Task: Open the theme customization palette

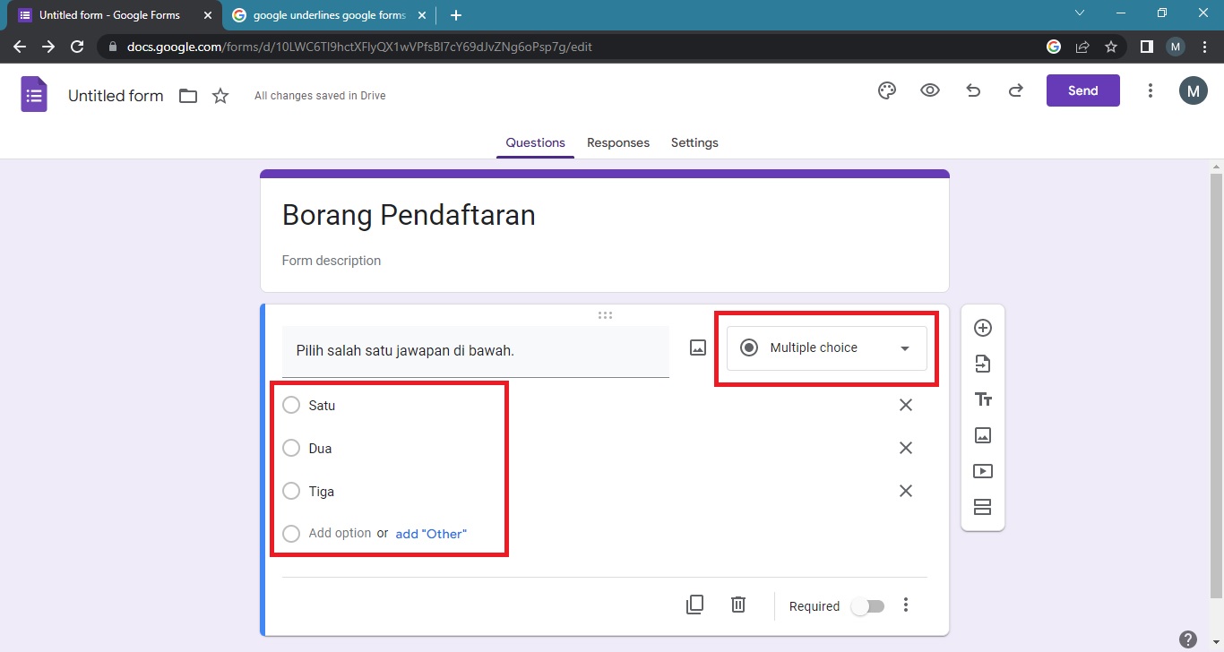Action: click(x=886, y=90)
